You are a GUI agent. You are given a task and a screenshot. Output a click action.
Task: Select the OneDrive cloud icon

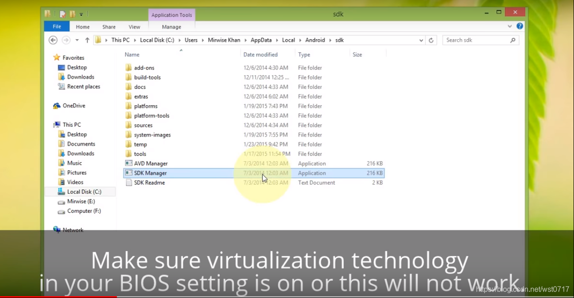point(57,106)
